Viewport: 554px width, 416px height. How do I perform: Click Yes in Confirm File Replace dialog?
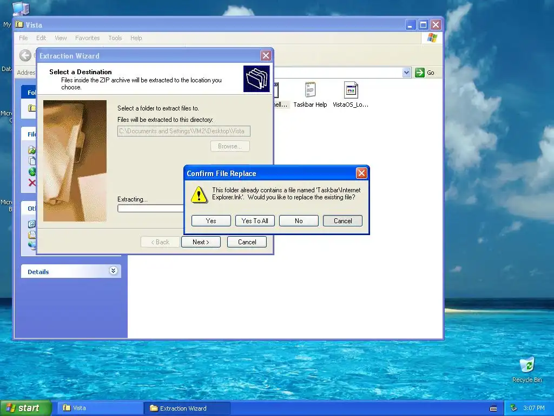point(211,221)
